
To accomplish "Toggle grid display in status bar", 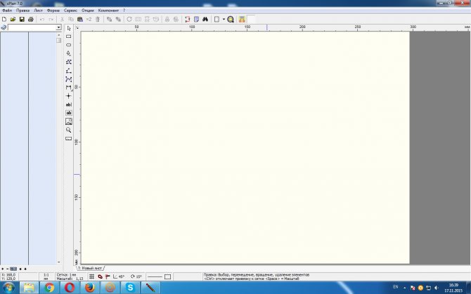I will pos(91,276).
